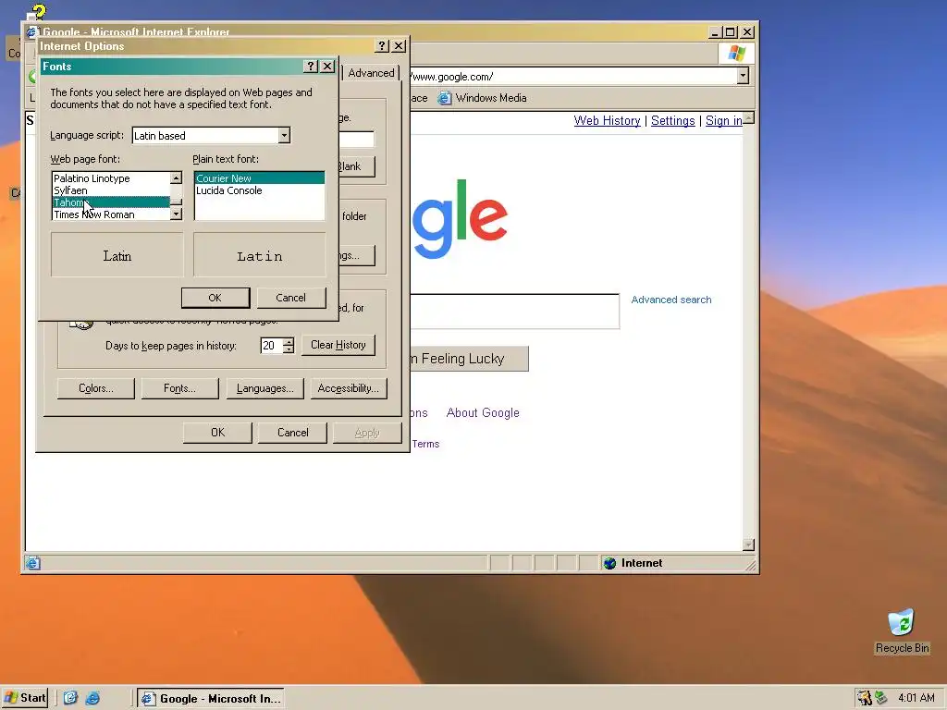This screenshot has height=710, width=947.
Task: Minimize the Internet Explorer window
Action: [x=715, y=32]
